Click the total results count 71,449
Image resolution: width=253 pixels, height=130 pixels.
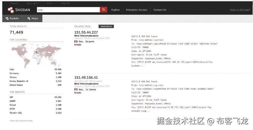(16, 32)
